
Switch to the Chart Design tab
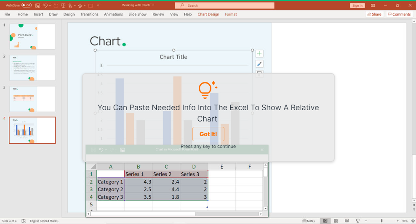pos(208,14)
